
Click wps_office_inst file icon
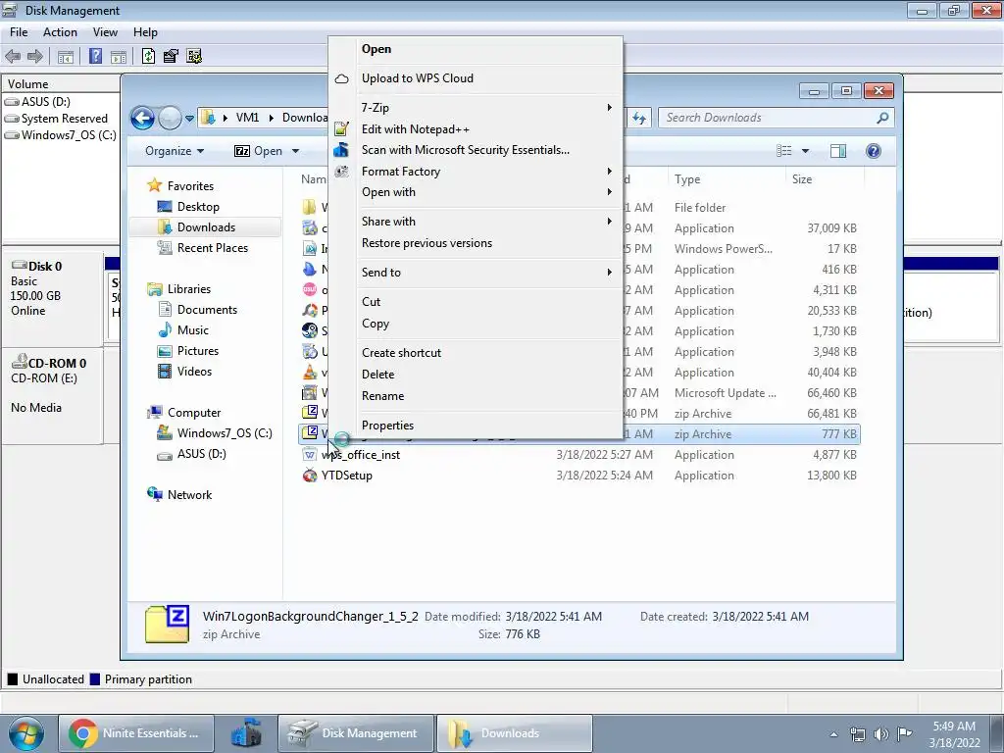coord(310,455)
